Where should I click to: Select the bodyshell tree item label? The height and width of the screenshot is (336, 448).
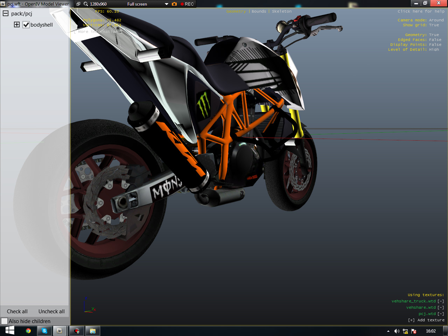click(x=42, y=24)
